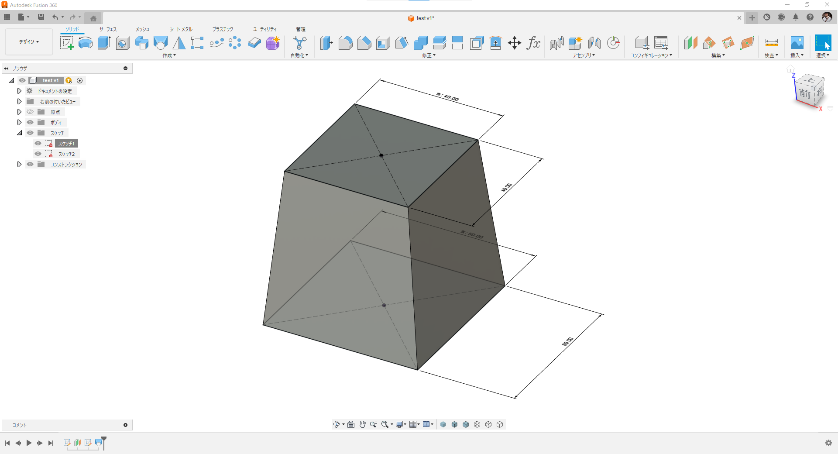
Task: Show the 原点 folder visibility
Action: click(30, 112)
